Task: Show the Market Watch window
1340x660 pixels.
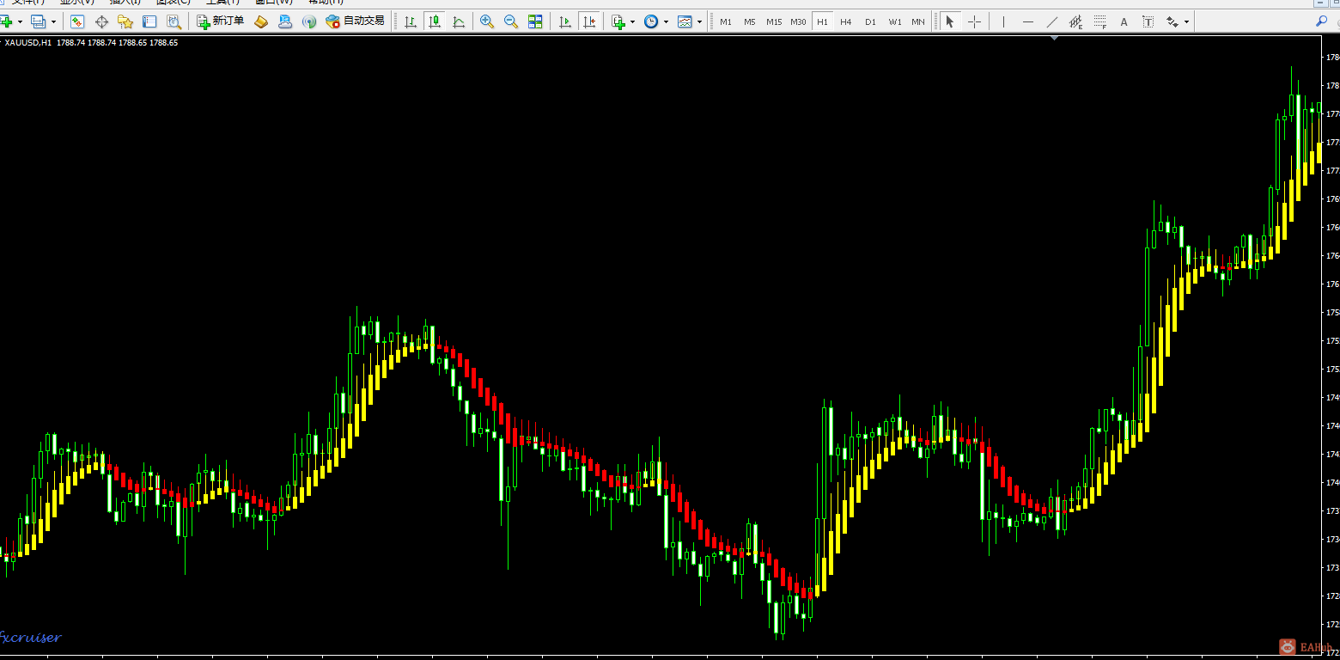Action: click(x=77, y=21)
